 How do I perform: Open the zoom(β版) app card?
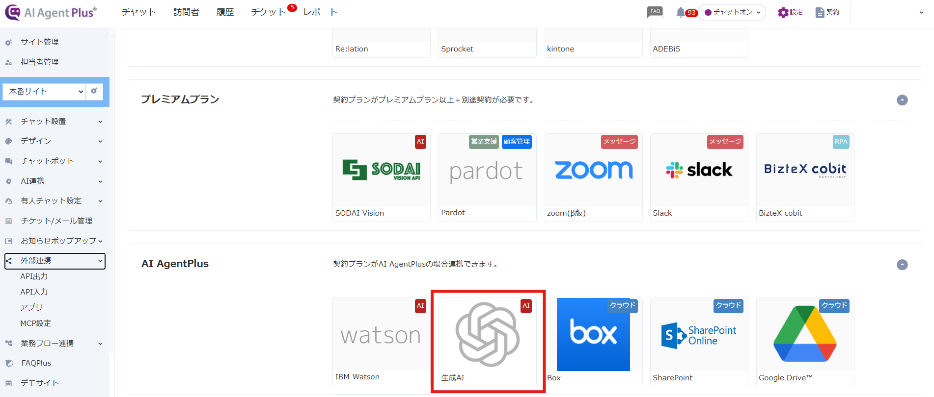tap(593, 177)
